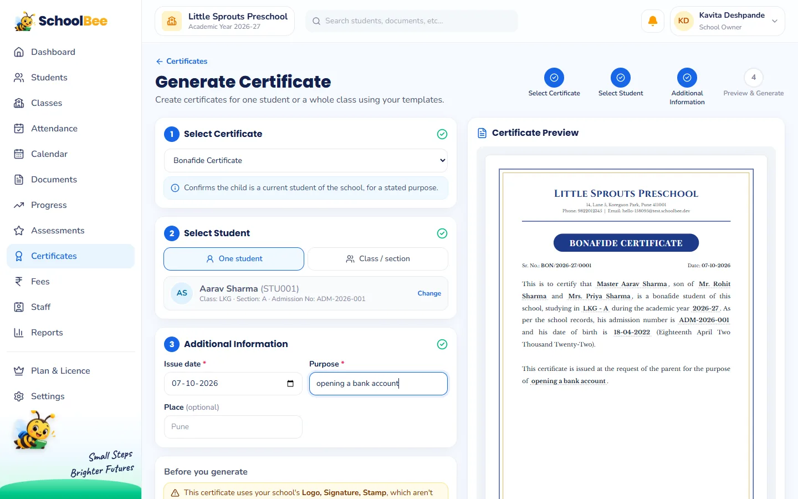Open notifications with the bell icon
The image size is (798, 499).
[653, 21]
